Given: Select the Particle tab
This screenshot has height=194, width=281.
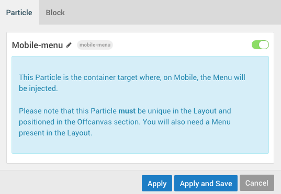Looking at the screenshot, I should 19,13.
